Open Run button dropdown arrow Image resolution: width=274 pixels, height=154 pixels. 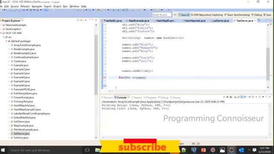pos(34,10)
